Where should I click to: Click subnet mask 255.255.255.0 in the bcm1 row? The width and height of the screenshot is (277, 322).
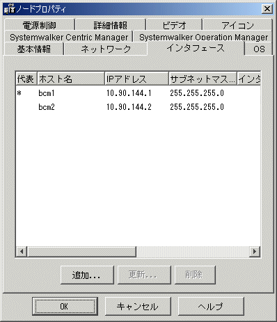197,93
